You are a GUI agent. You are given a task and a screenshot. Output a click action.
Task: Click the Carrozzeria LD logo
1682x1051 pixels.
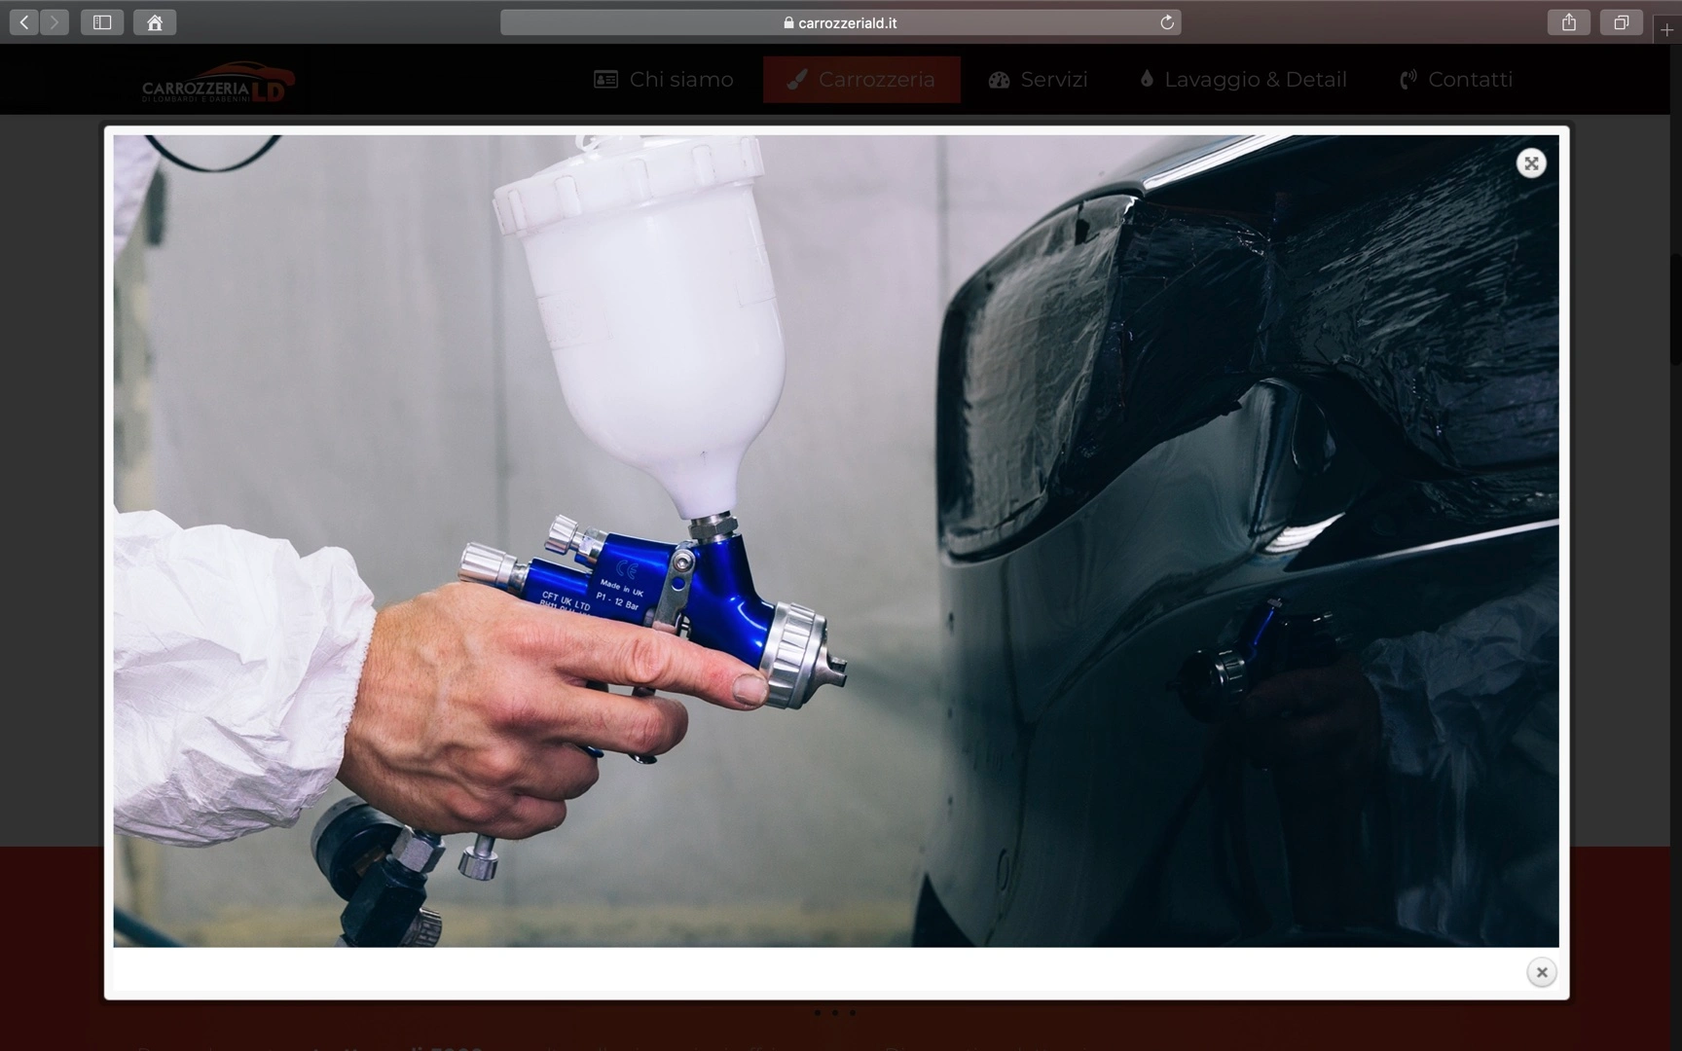[218, 82]
